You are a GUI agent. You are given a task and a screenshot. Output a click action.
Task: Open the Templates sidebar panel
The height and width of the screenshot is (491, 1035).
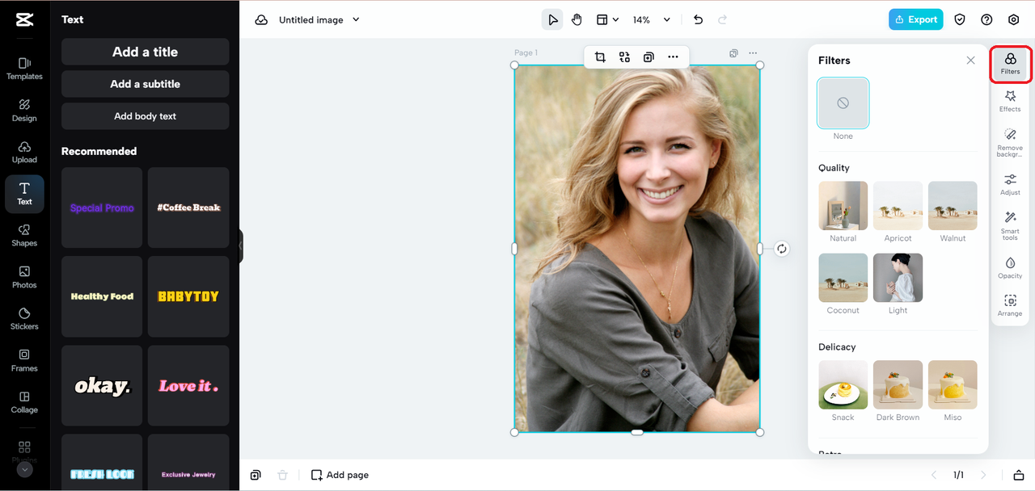pyautogui.click(x=24, y=69)
